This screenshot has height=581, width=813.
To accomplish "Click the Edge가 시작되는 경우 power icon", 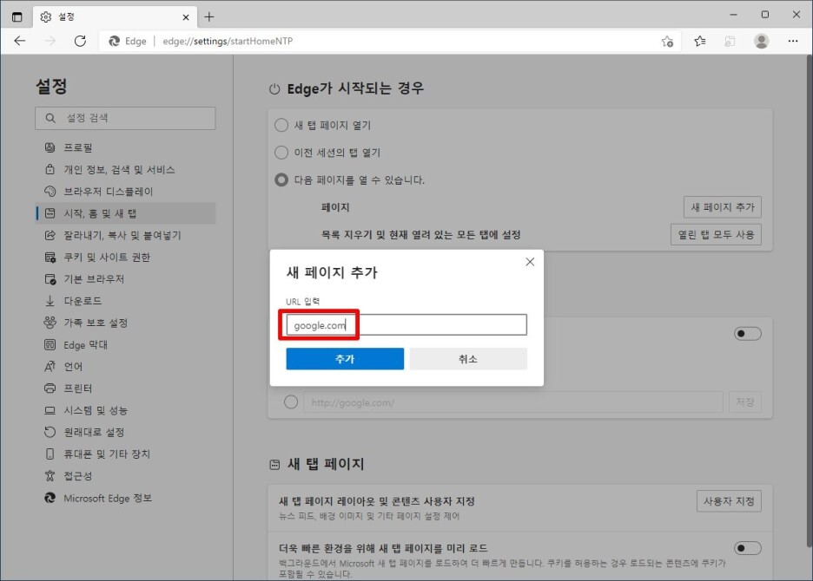I will 274,89.
